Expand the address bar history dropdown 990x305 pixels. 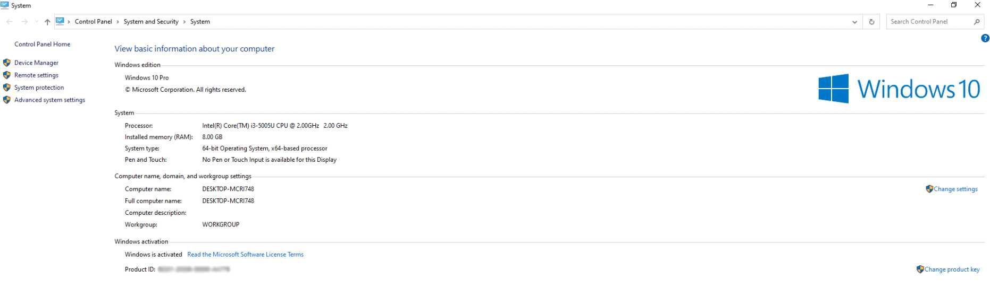854,22
